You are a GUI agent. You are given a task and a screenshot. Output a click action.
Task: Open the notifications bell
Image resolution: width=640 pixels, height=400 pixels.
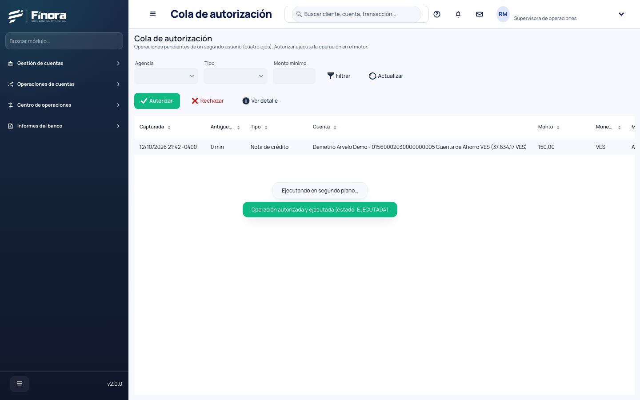458,14
